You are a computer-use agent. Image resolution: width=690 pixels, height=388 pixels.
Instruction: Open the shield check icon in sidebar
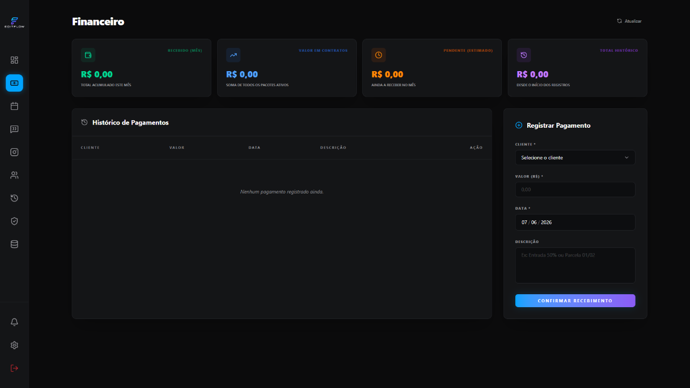pyautogui.click(x=15, y=221)
